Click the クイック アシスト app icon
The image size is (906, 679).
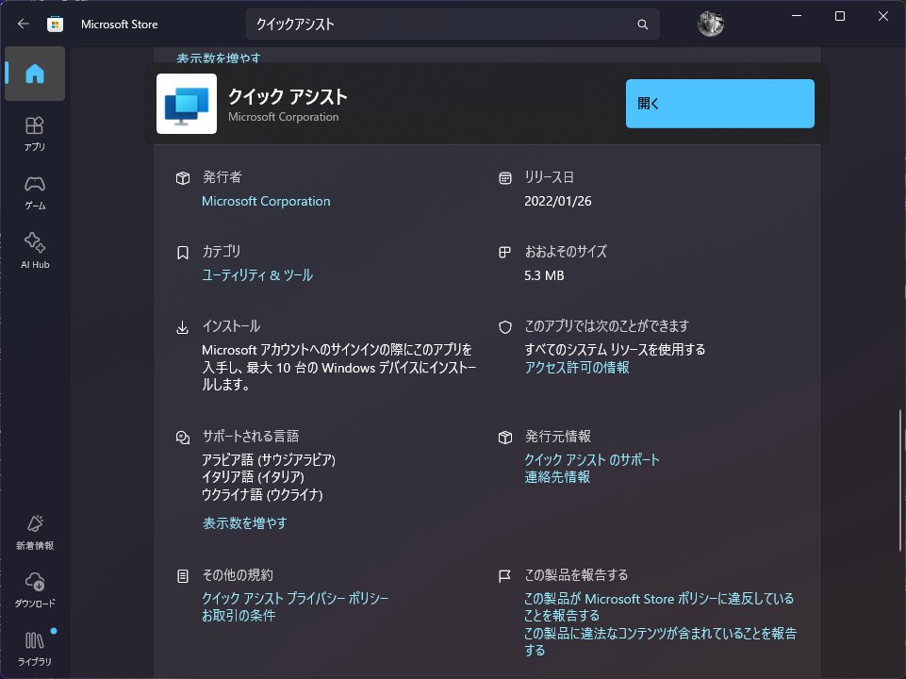(x=187, y=104)
